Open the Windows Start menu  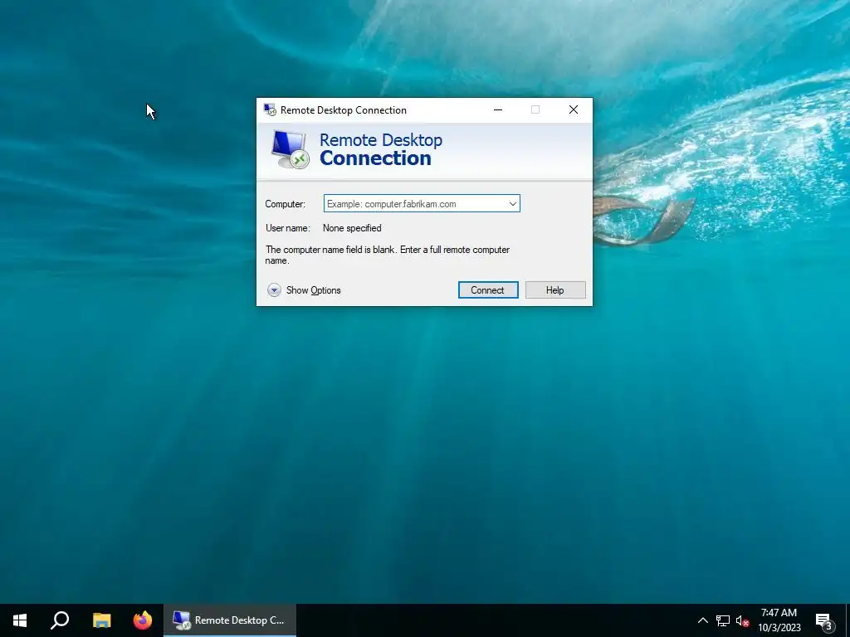[20, 620]
